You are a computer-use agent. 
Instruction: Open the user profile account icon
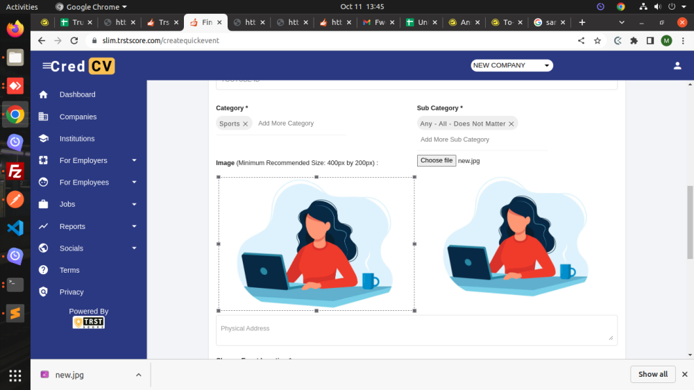pos(677,66)
